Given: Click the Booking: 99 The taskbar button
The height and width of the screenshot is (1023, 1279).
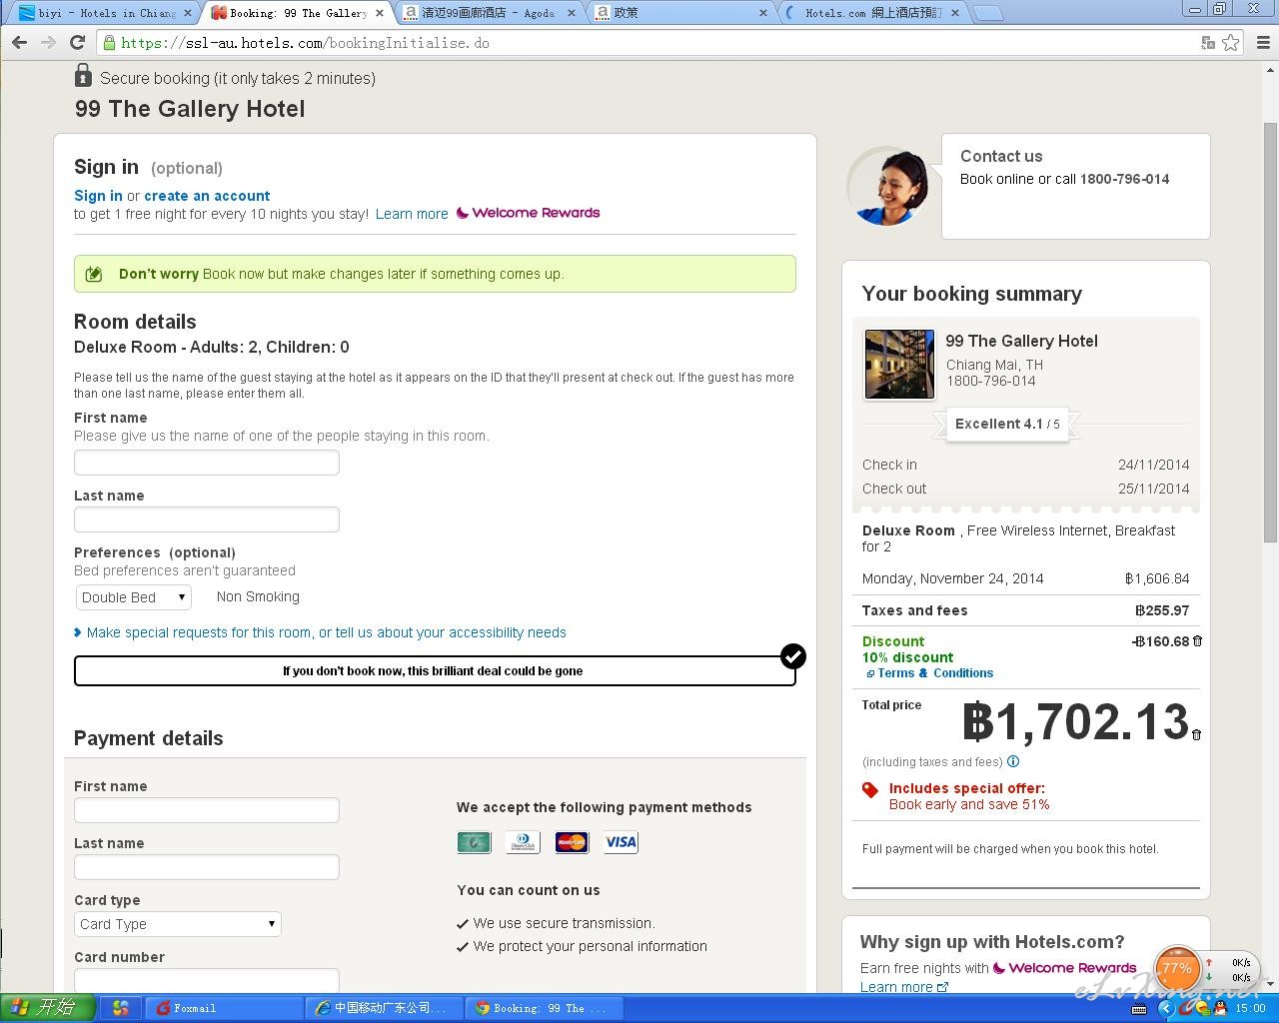Looking at the screenshot, I should (x=544, y=1008).
